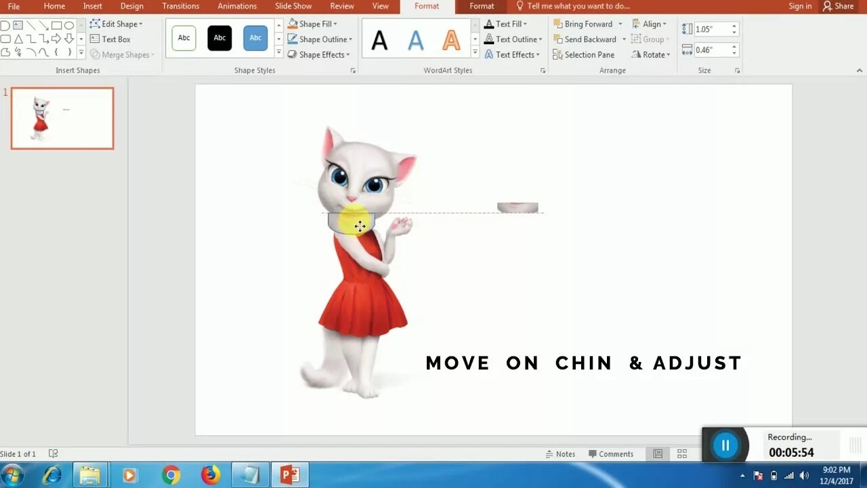Apply the white outlined Abc shape style
867x488 pixels.
tap(184, 38)
